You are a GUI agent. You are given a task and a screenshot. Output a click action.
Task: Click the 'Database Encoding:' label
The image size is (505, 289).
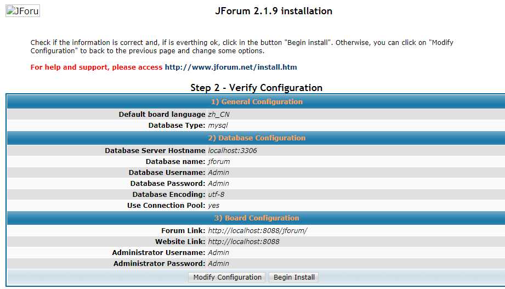[169, 194]
